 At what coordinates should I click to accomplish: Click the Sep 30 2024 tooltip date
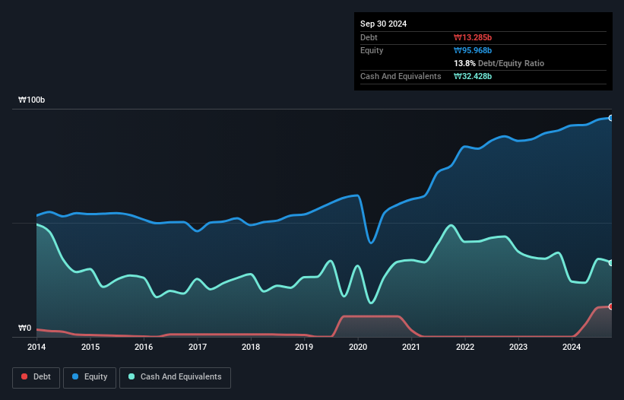pos(383,24)
